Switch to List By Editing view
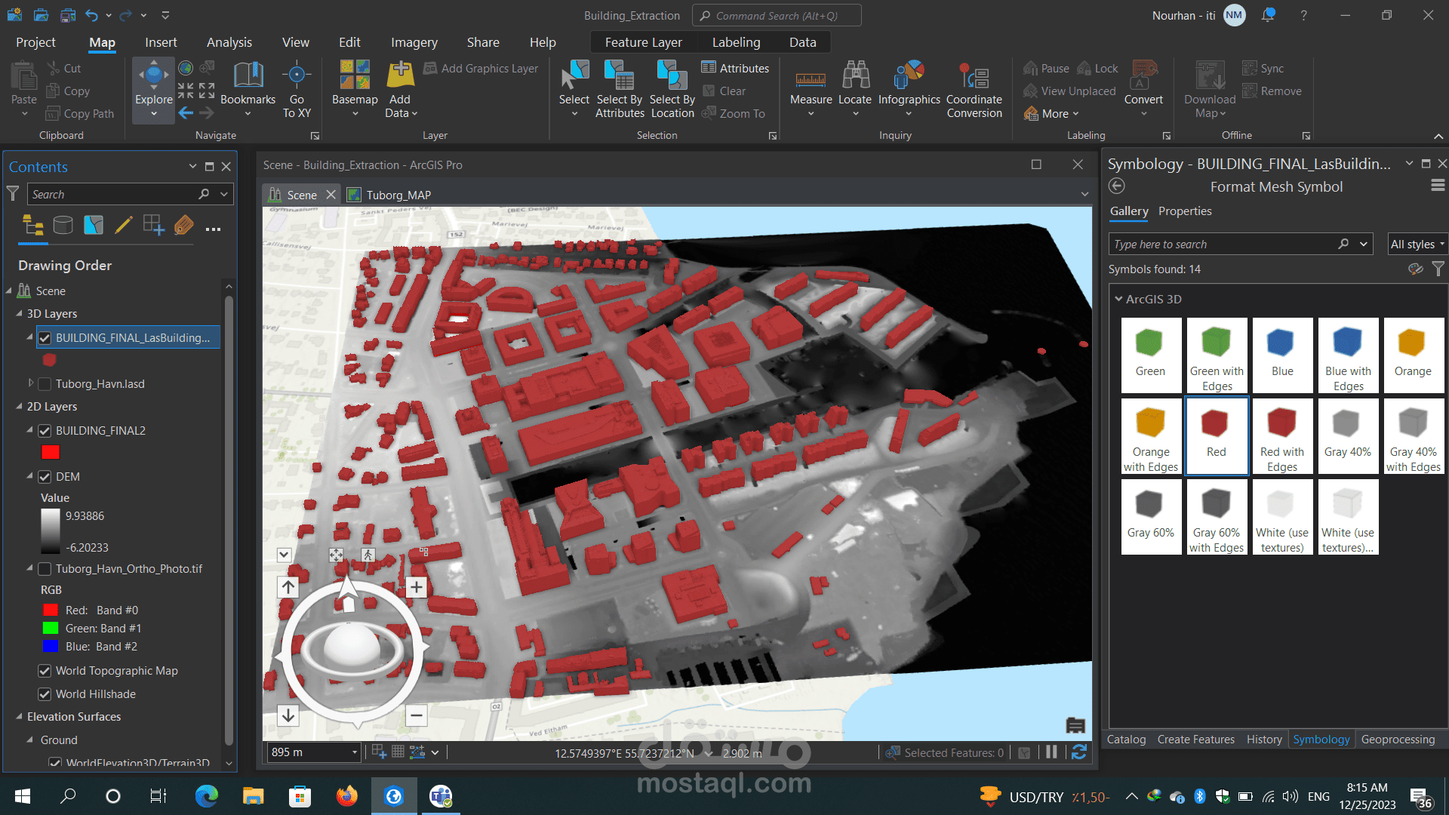The height and width of the screenshot is (815, 1449). point(124,225)
